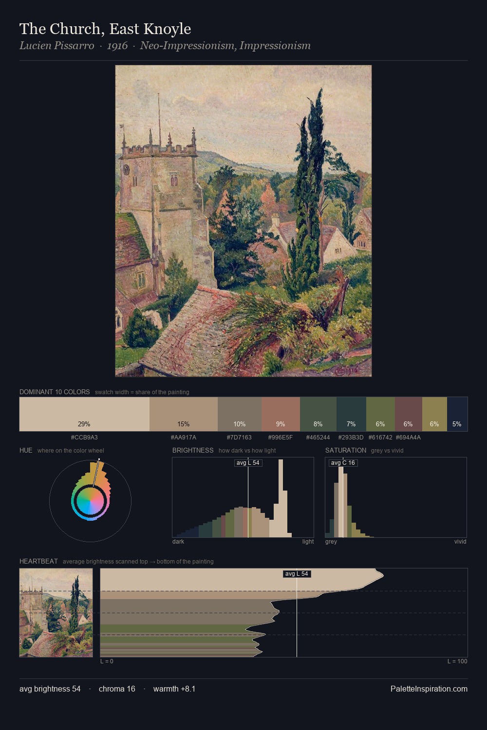The height and width of the screenshot is (730, 487).
Task: Click hex code '#996E5F' label
Action: (x=281, y=438)
